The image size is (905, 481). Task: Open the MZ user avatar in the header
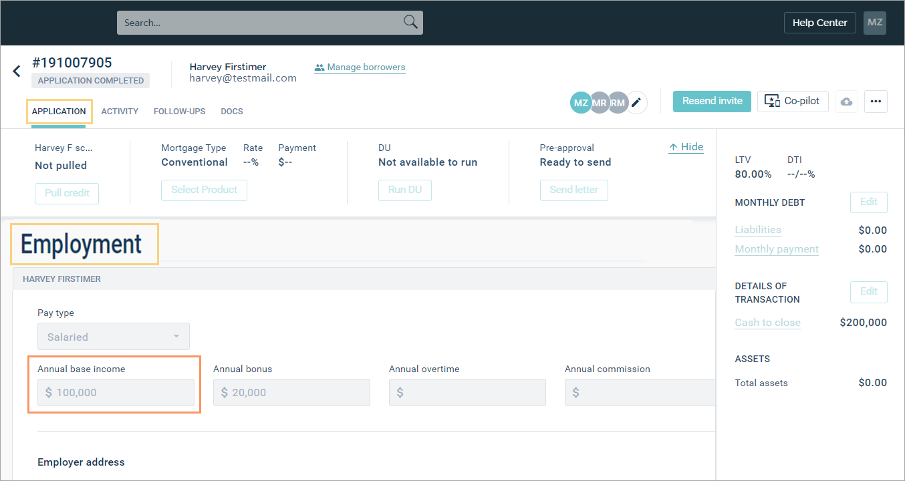coord(875,22)
